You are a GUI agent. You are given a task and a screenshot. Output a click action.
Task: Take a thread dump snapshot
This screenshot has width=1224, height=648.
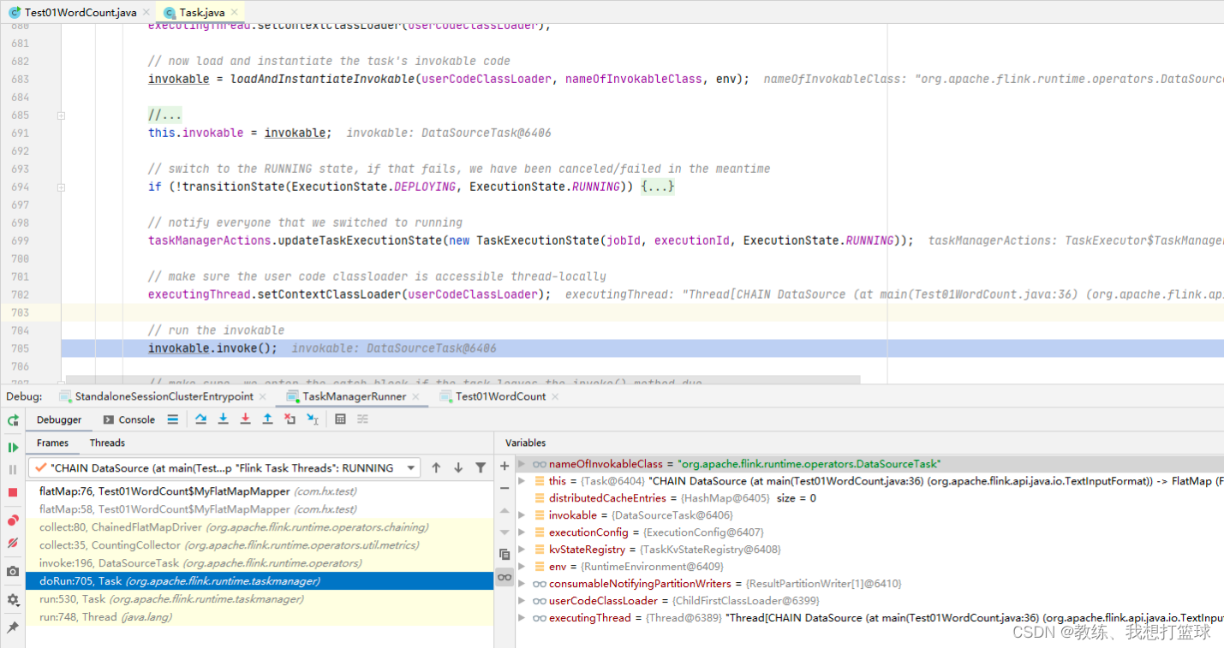click(13, 571)
